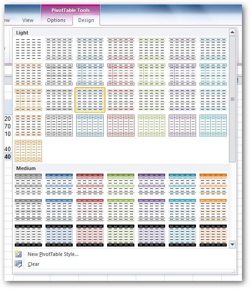The image size is (250, 289).
Task: Pick the plain no-color style in the first Light row
Action: pyautogui.click(x=28, y=49)
